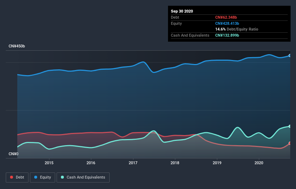Screen dimensions: 296x189
Task: Toggle the Debt legend button
Action: pos(17,178)
